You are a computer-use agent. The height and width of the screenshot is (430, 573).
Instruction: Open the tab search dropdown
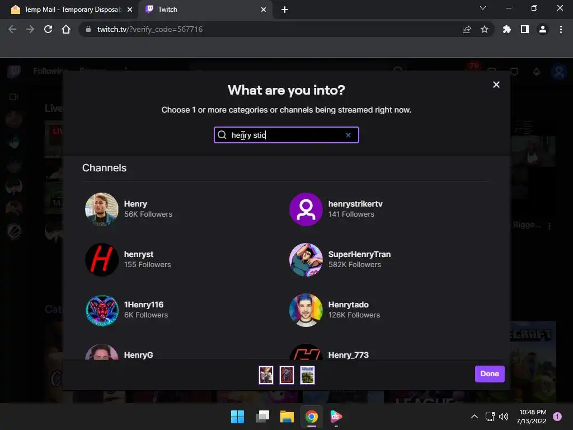pyautogui.click(x=483, y=8)
